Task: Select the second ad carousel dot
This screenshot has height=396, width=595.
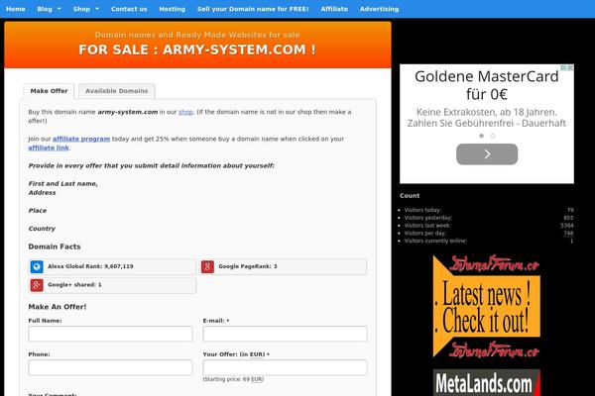Action: [493, 136]
